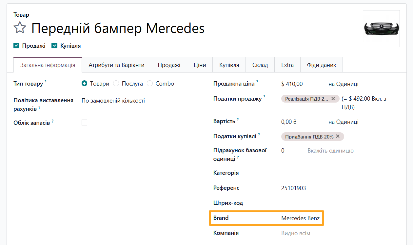The height and width of the screenshot is (245, 413).
Task: Select the Послуга product type
Action: (x=116, y=84)
